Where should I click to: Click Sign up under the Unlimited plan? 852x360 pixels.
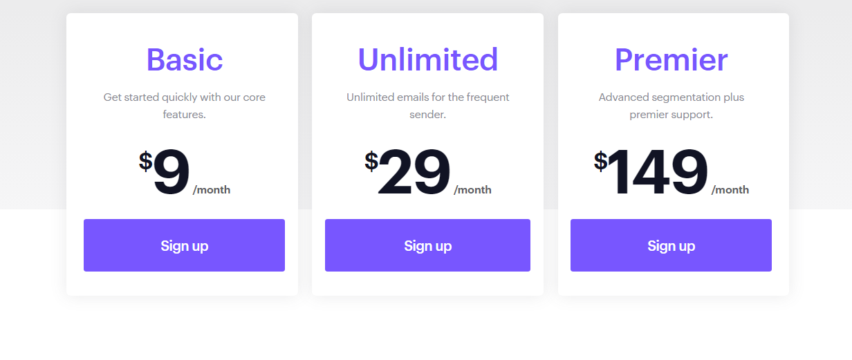[427, 245]
